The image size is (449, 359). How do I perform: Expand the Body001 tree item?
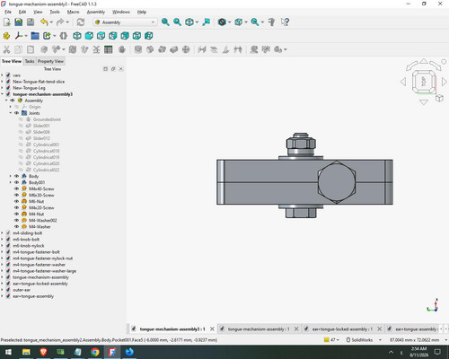coord(11,182)
